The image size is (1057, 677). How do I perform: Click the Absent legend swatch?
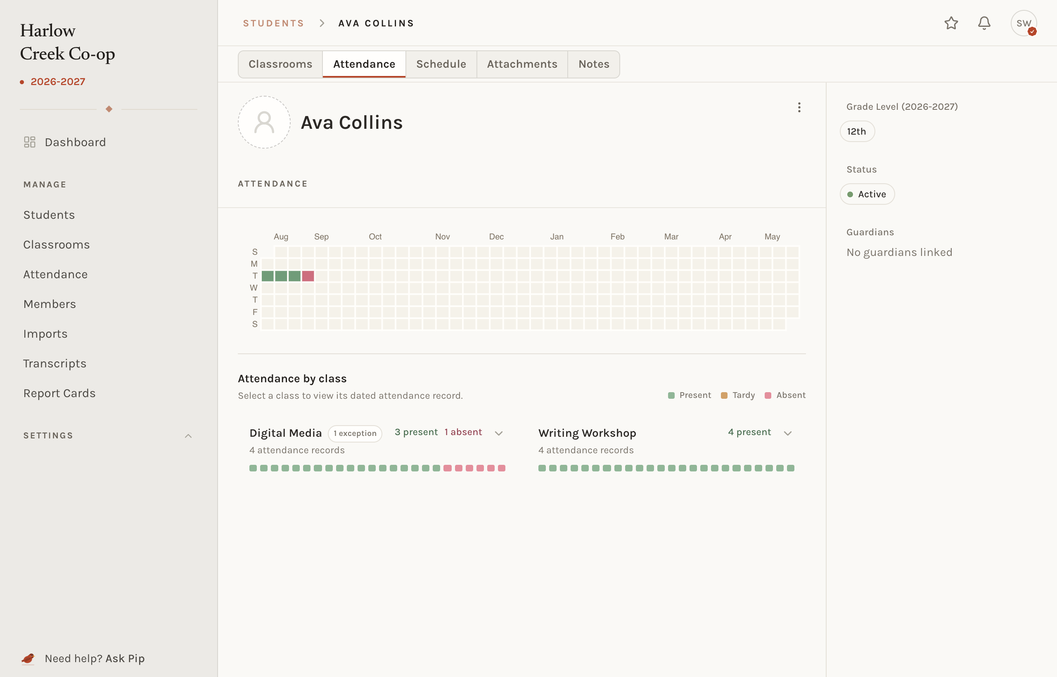(768, 395)
